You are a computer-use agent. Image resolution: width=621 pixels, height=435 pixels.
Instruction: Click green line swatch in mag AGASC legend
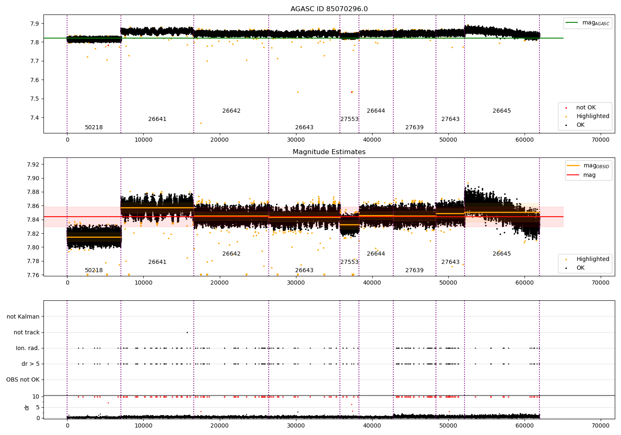click(572, 23)
